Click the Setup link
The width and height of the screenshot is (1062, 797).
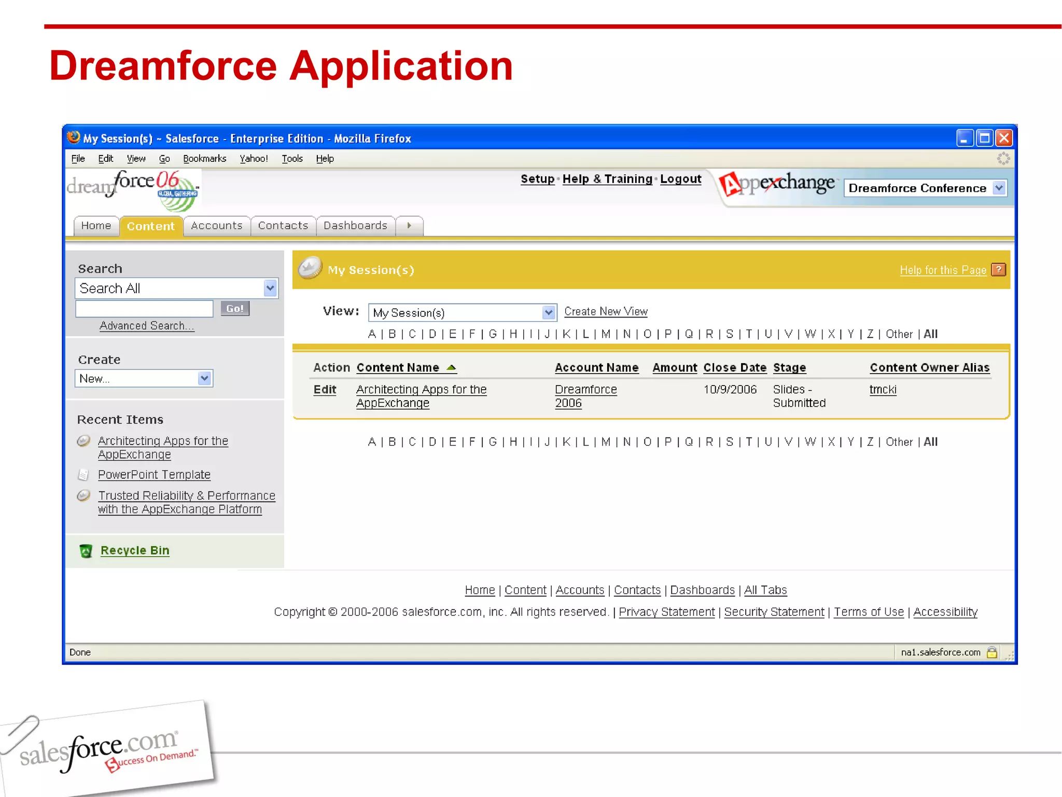tap(537, 179)
